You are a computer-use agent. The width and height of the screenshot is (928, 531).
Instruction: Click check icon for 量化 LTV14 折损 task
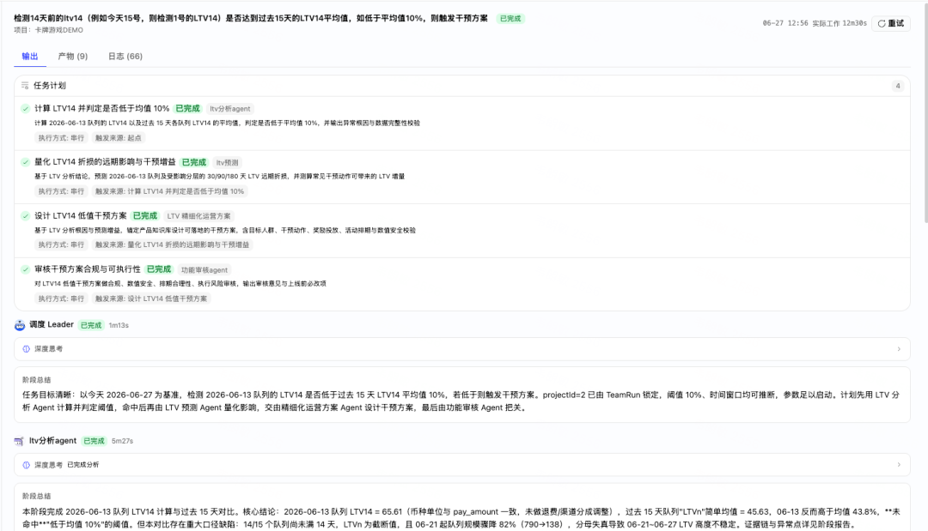coord(26,162)
